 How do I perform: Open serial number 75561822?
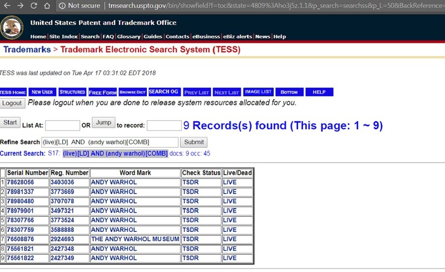pyautogui.click(x=20, y=258)
